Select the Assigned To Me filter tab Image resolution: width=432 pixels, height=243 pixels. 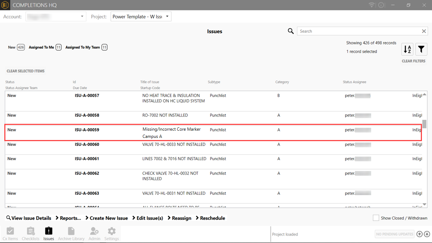click(45, 47)
